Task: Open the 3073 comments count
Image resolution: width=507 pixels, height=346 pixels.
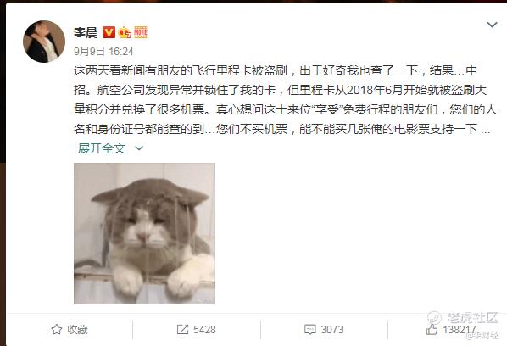Action: (331, 330)
